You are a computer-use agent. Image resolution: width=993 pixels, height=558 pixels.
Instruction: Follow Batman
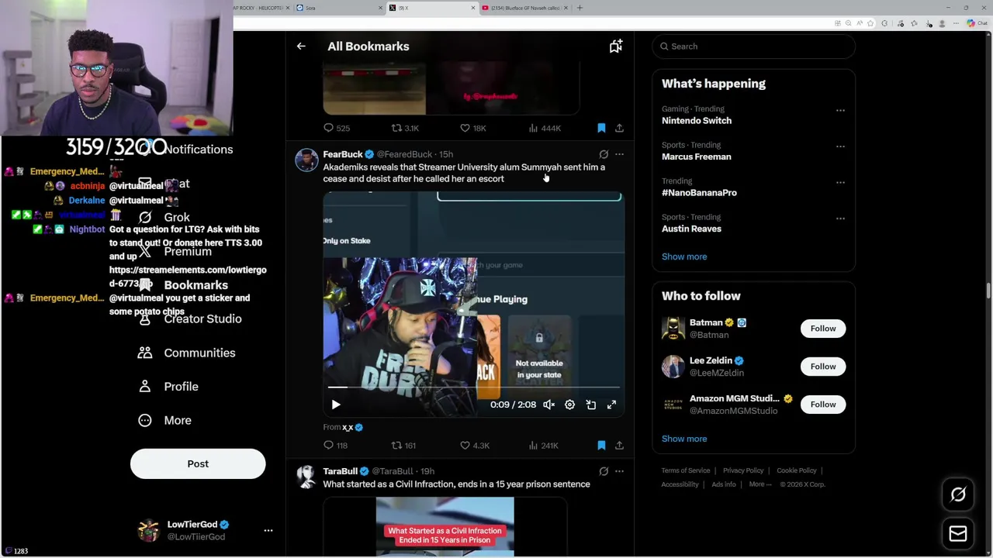pos(823,329)
